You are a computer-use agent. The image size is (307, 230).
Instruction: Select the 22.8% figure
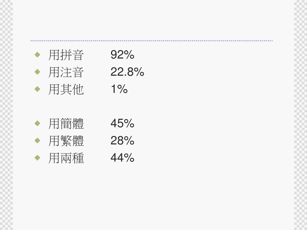click(x=127, y=72)
